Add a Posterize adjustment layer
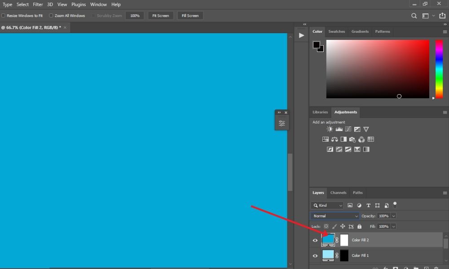 pyautogui.click(x=339, y=149)
